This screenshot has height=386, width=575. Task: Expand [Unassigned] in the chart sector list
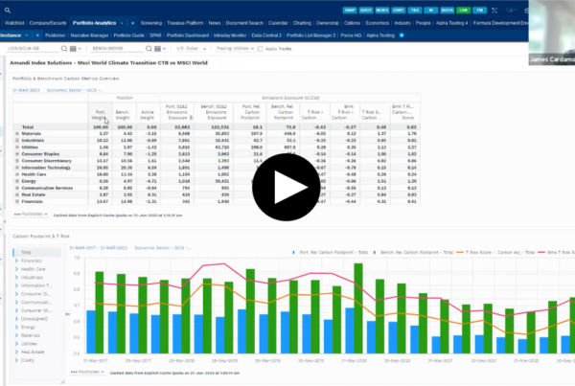tap(16, 319)
